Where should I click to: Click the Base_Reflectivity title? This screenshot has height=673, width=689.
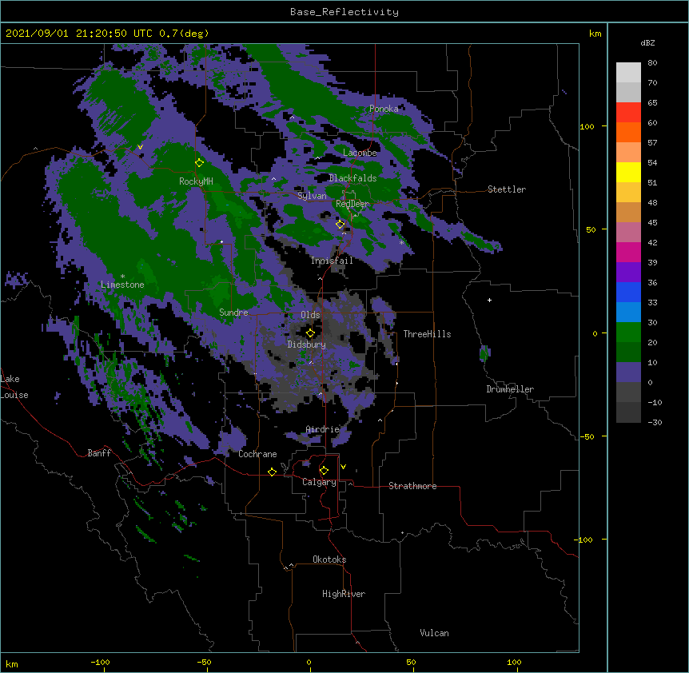[344, 12]
